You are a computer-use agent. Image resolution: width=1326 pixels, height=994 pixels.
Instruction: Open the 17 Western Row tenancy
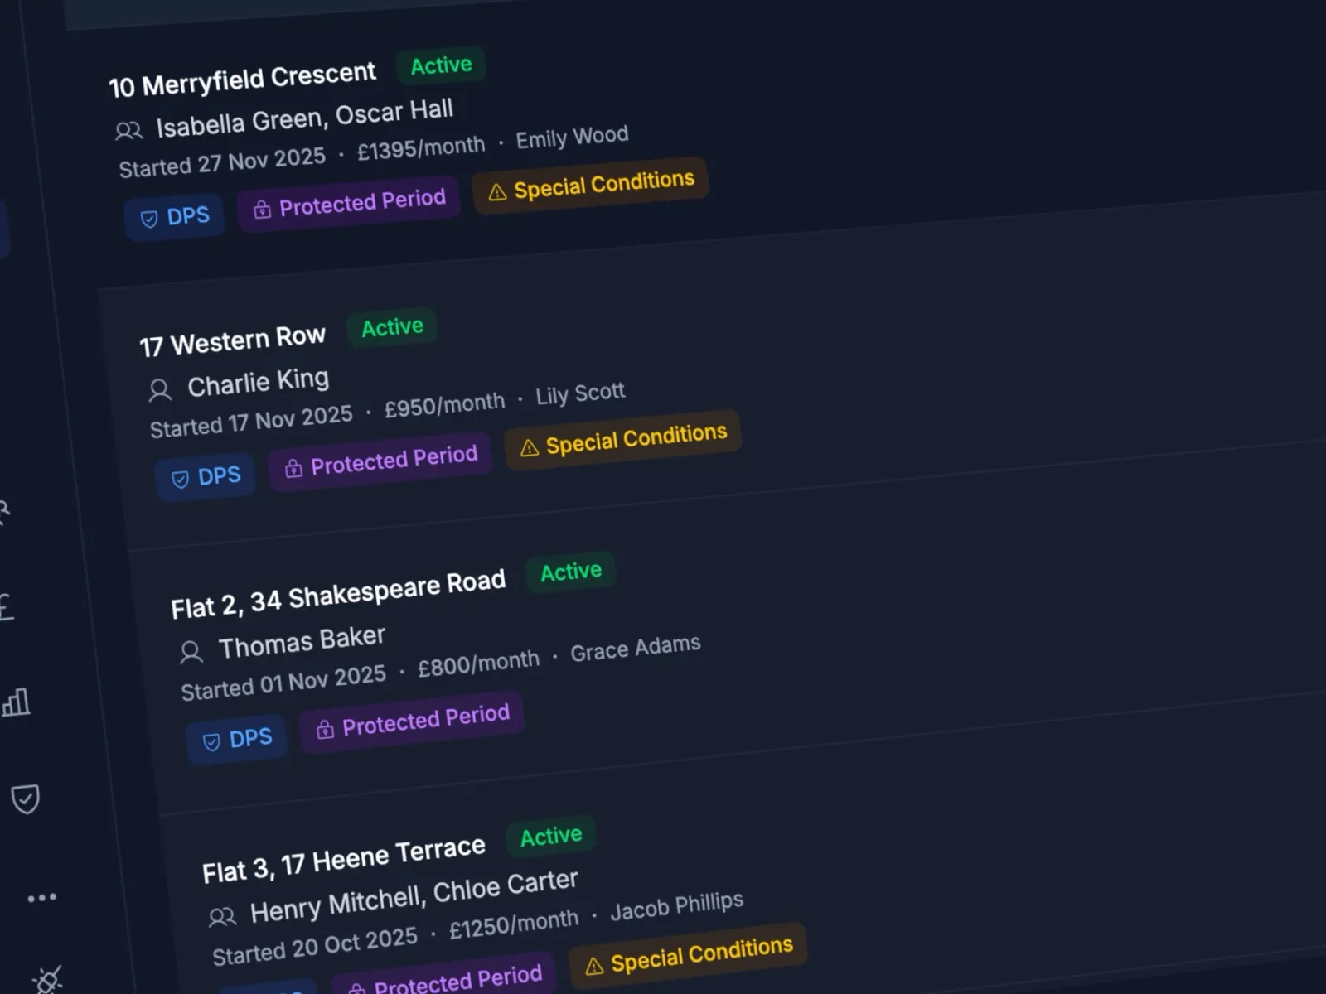(x=232, y=341)
